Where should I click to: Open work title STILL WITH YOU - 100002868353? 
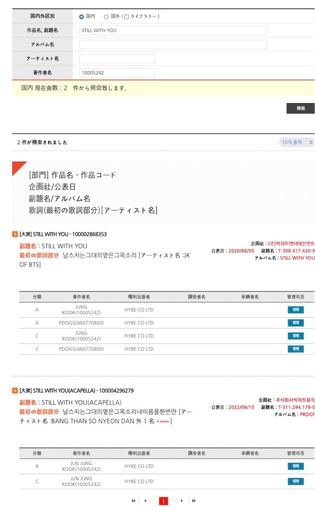[63, 234]
